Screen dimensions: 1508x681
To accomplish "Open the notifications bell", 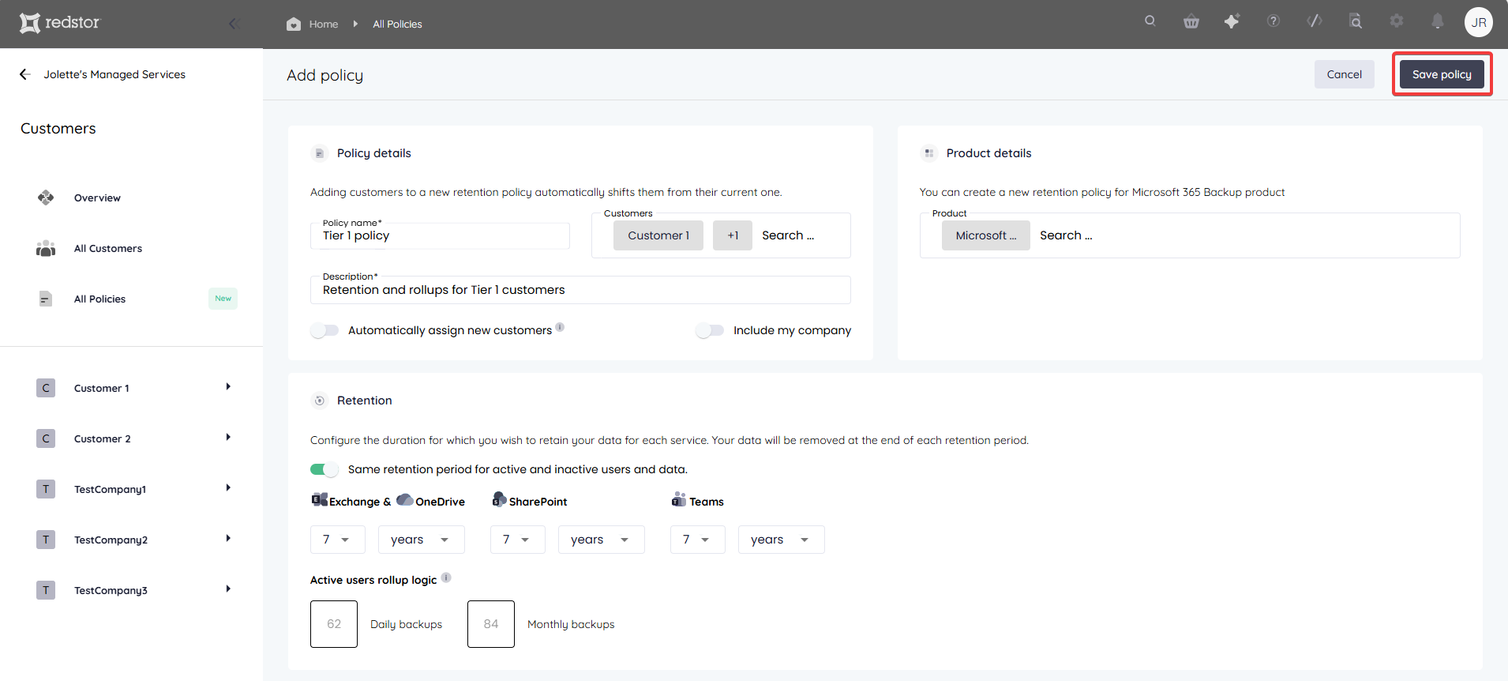I will click(1438, 21).
